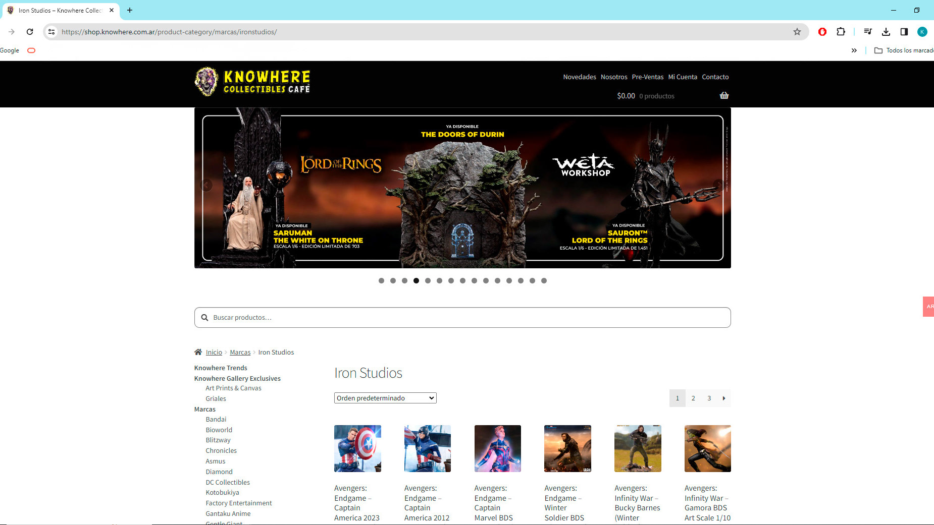Image resolution: width=934 pixels, height=525 pixels.
Task: Open Art Prints & Canvas subcategory
Action: [233, 388]
